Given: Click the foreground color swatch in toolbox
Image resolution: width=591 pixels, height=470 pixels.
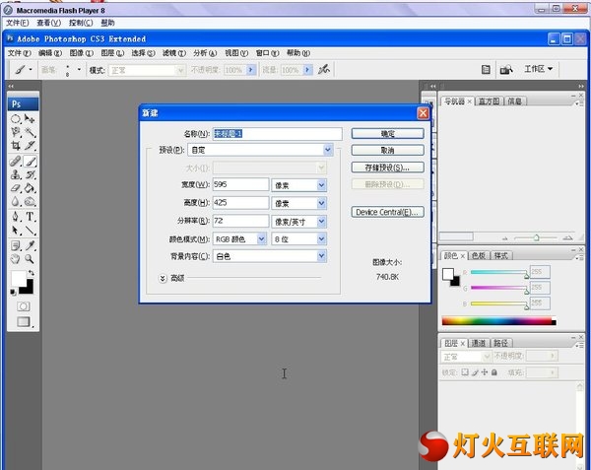Looking at the screenshot, I should point(18,278).
